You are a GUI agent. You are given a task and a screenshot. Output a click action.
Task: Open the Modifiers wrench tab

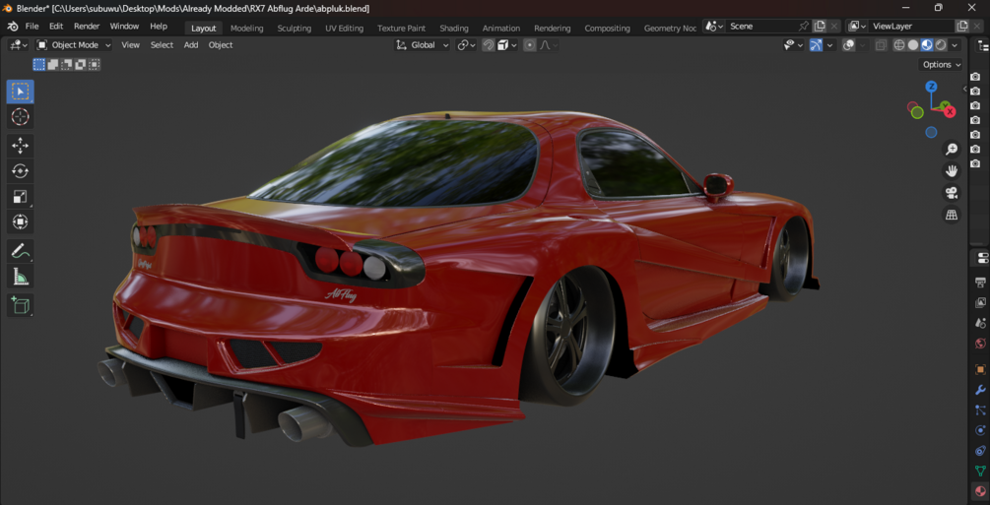[980, 390]
